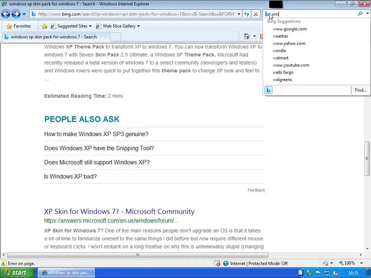371x278 pixels.
Task: Click the 100% zoom level button
Action: point(347,263)
